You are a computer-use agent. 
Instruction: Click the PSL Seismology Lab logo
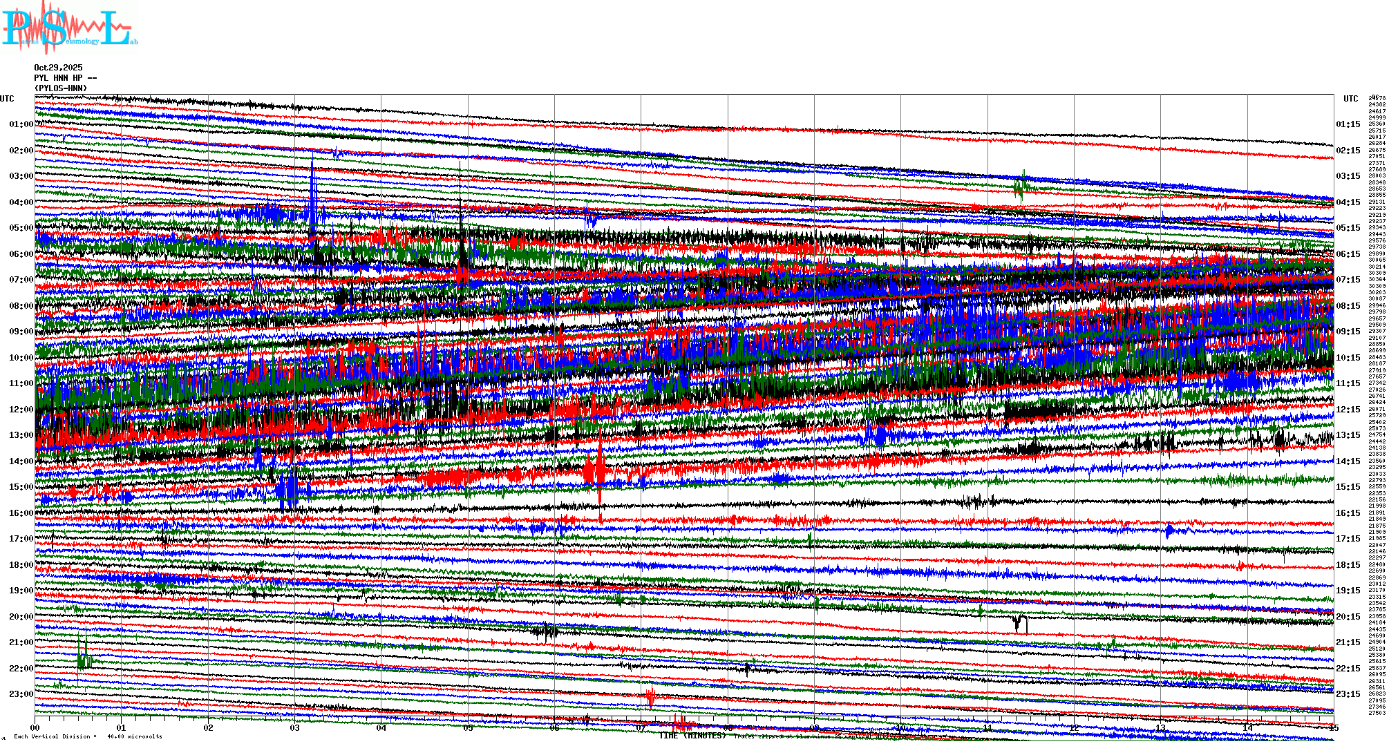tap(69, 28)
